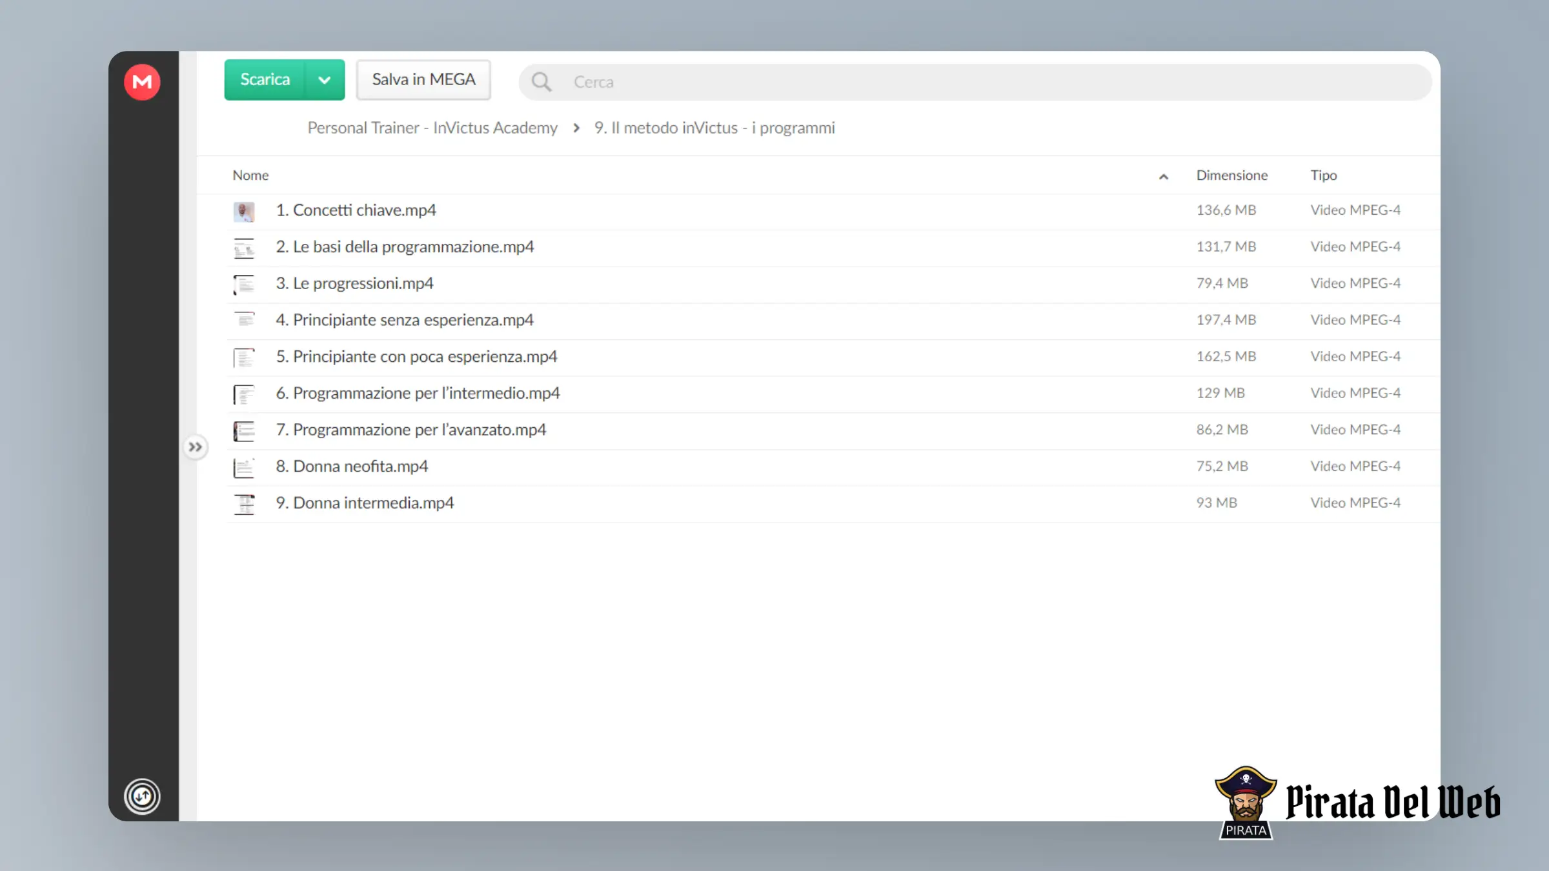Image resolution: width=1549 pixels, height=871 pixels.
Task: Click Video MPEG-4 type of Donna intermedia row
Action: point(1355,503)
